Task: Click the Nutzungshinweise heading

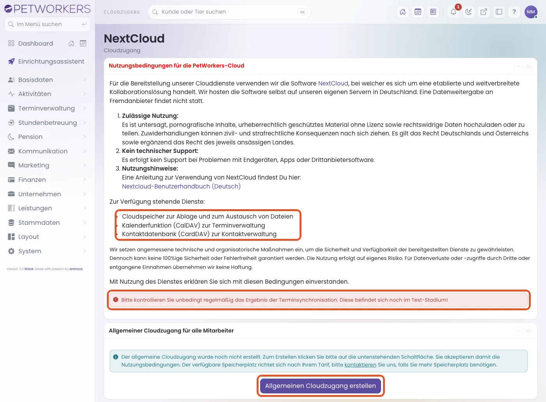Action: (x=150, y=168)
